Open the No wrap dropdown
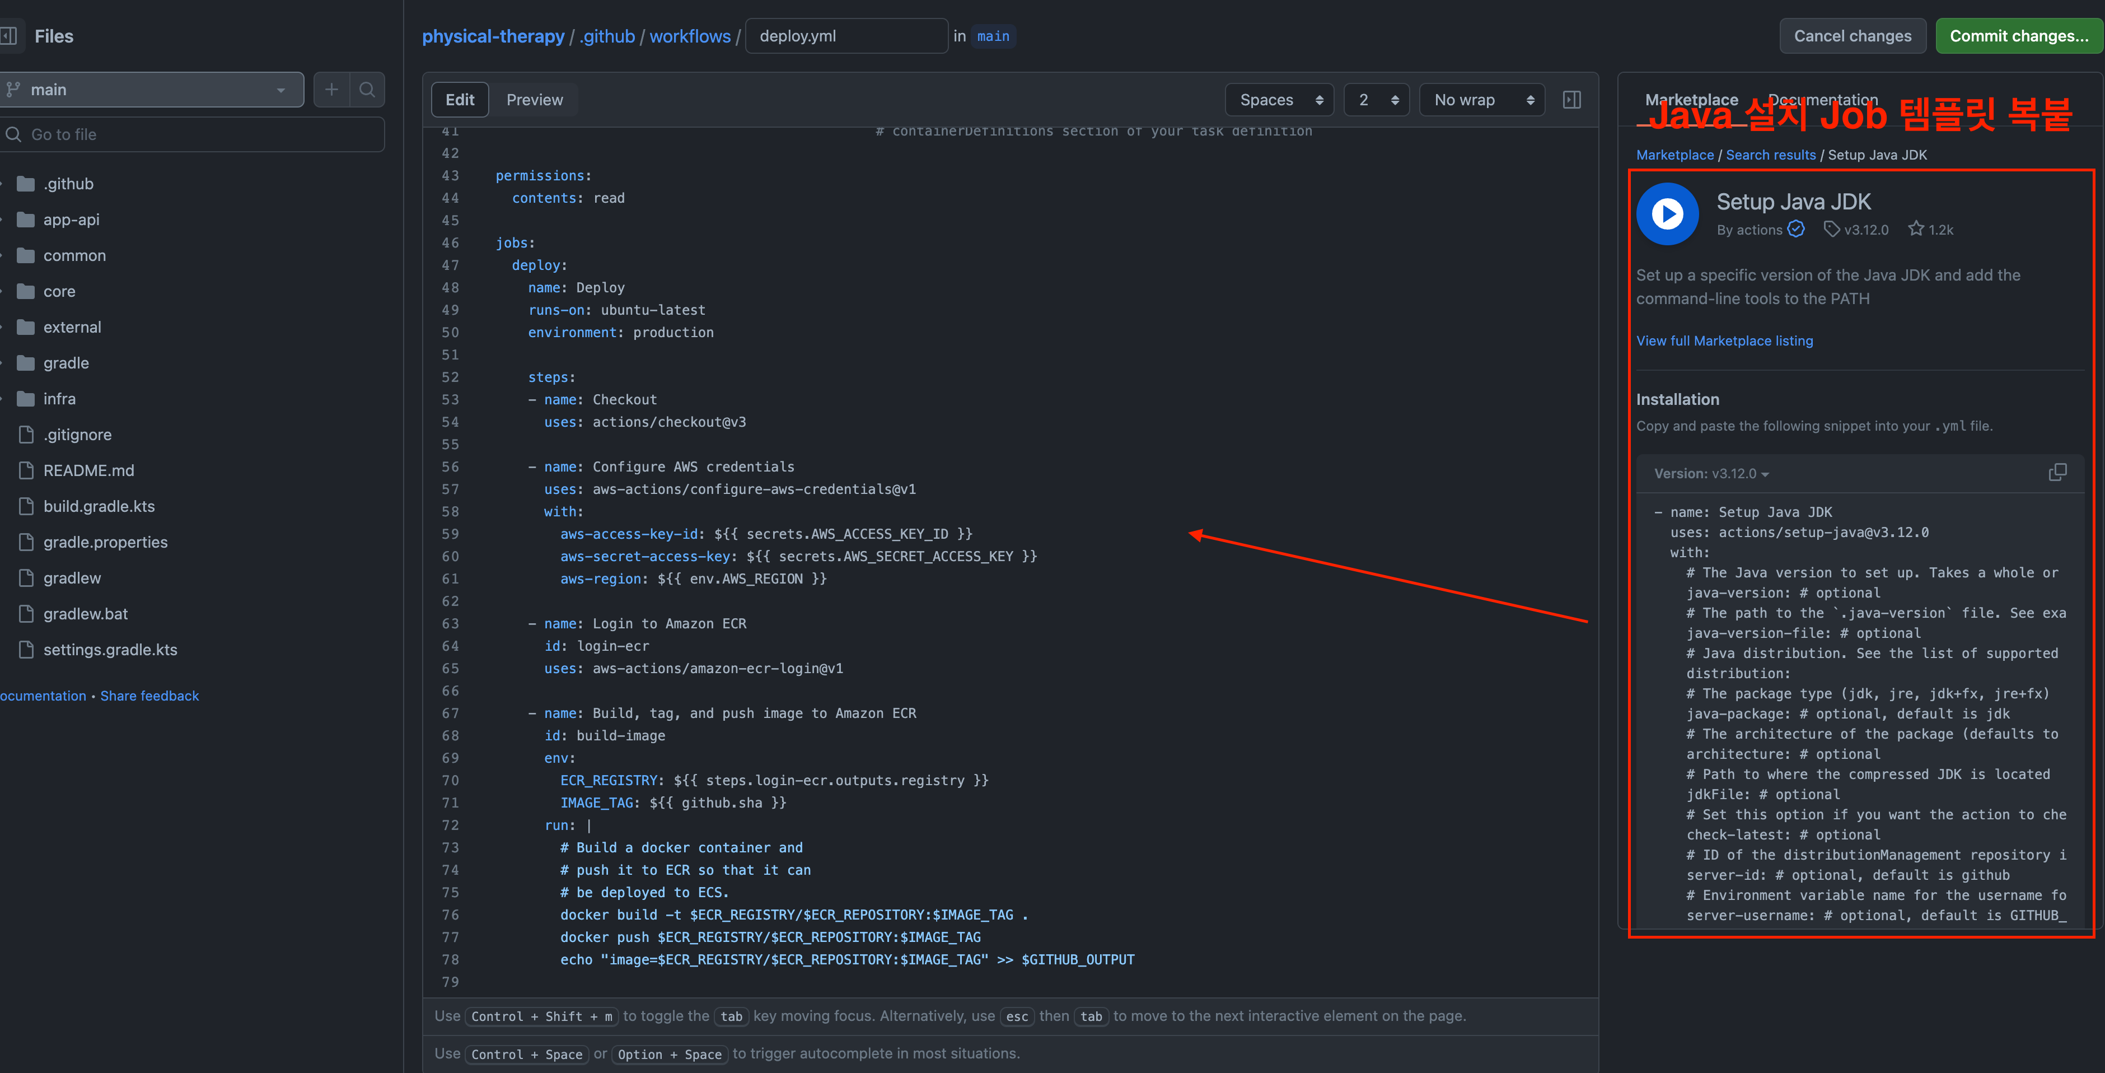This screenshot has width=2105, height=1073. coord(1481,100)
